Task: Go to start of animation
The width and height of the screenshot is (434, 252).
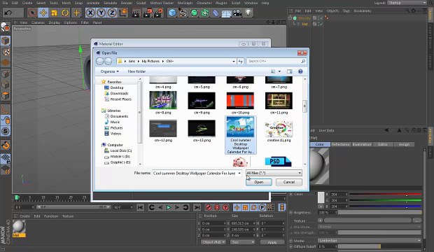Action: point(140,207)
